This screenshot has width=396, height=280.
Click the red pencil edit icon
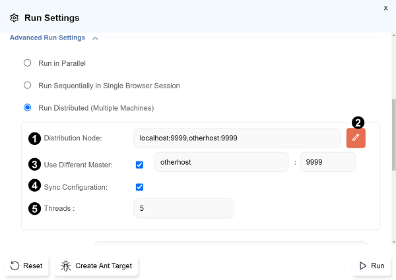pos(356,138)
